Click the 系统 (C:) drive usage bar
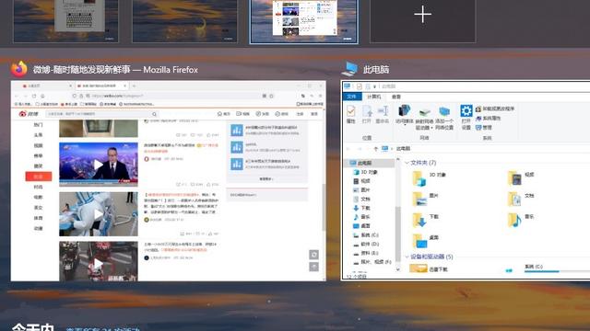This screenshot has height=331, width=590. coord(558,271)
